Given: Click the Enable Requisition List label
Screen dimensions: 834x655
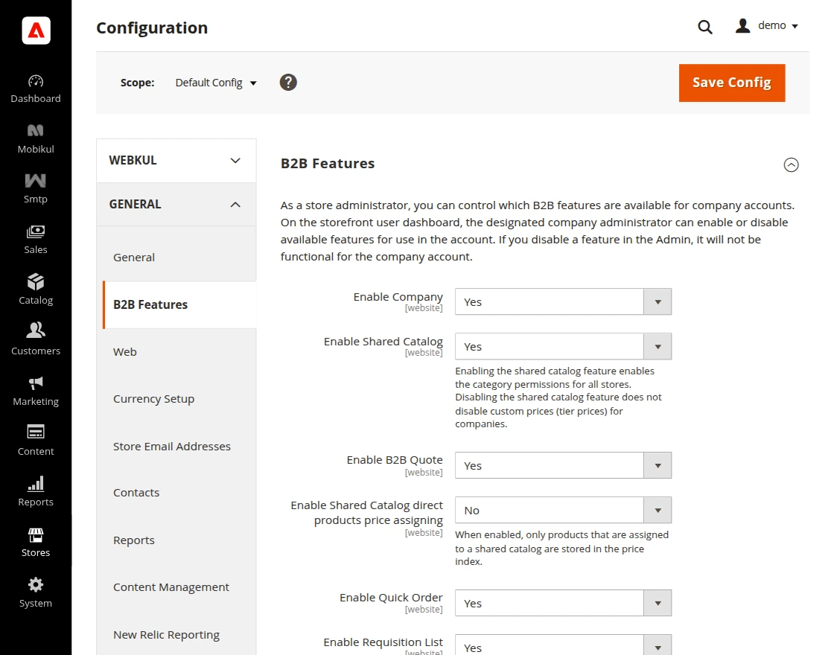Looking at the screenshot, I should [383, 642].
